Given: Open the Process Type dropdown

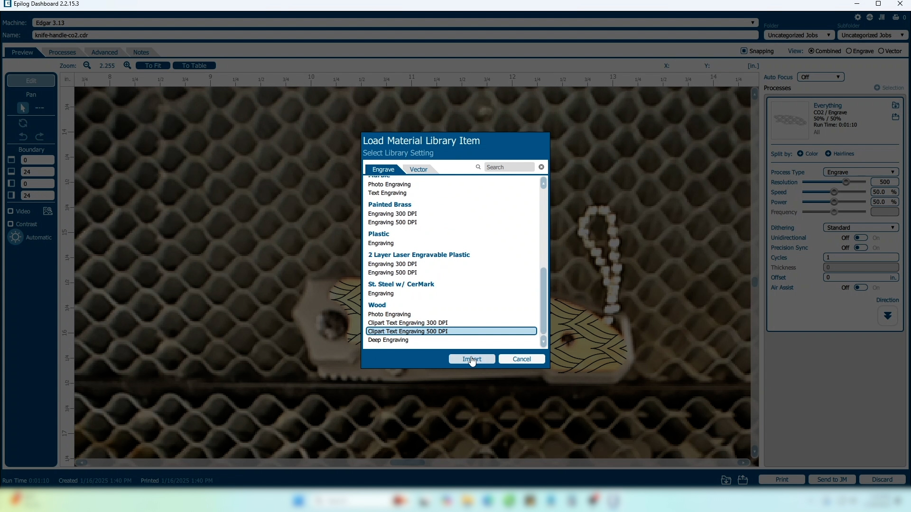Looking at the screenshot, I should [x=860, y=172].
